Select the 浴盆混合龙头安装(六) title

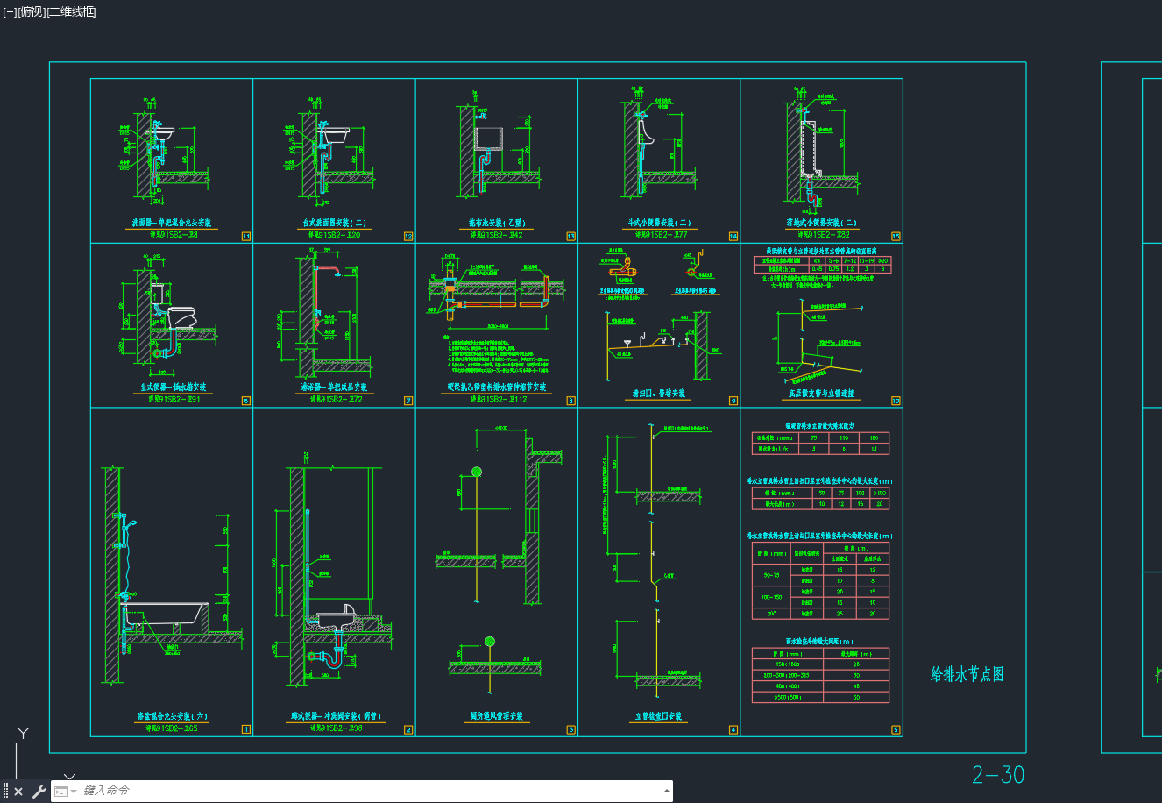172,717
